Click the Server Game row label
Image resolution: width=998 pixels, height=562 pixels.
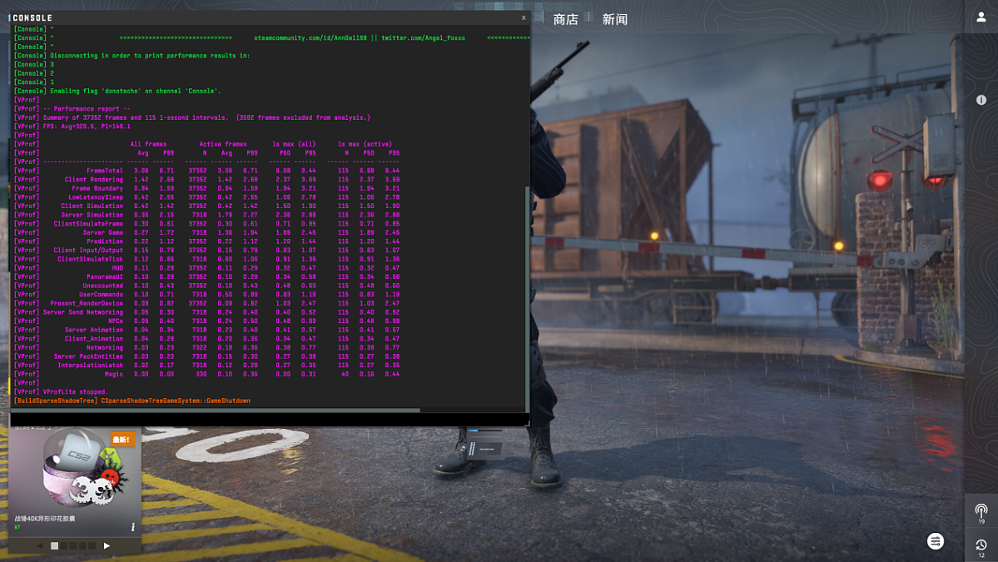tap(103, 233)
